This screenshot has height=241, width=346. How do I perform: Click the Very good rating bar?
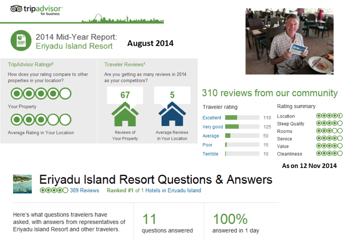click(x=242, y=127)
